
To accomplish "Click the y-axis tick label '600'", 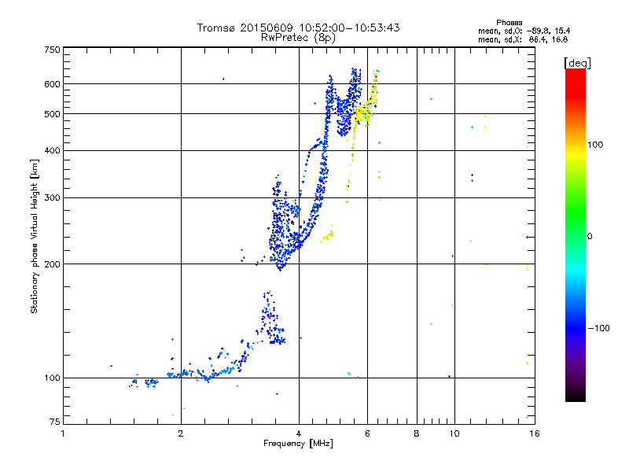I will pos(52,84).
